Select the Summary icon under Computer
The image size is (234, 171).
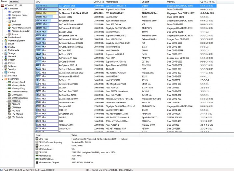tap(9, 12)
